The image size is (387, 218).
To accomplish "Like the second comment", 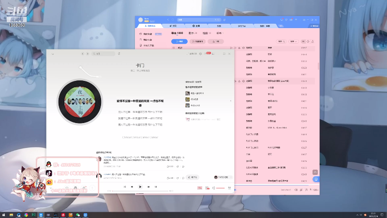I will point(170,178).
